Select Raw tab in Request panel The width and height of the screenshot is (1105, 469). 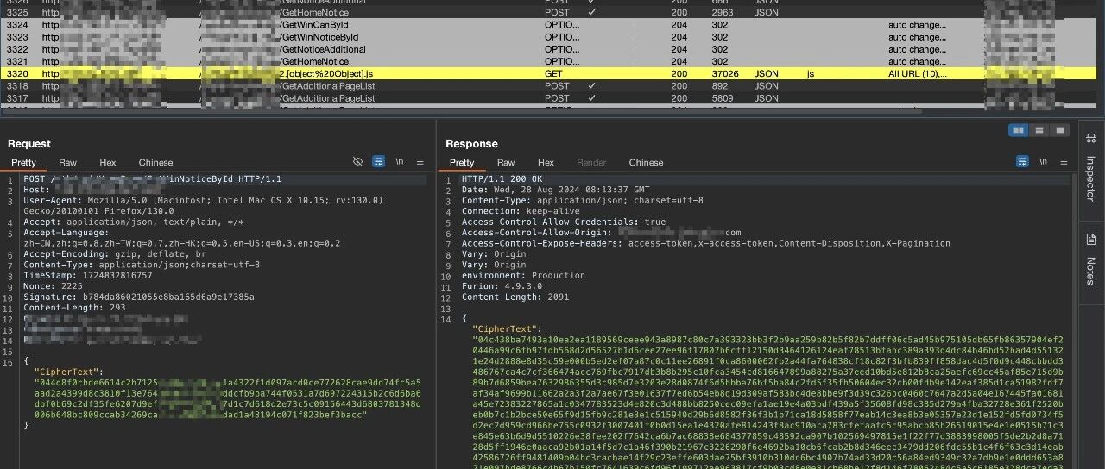(x=67, y=162)
